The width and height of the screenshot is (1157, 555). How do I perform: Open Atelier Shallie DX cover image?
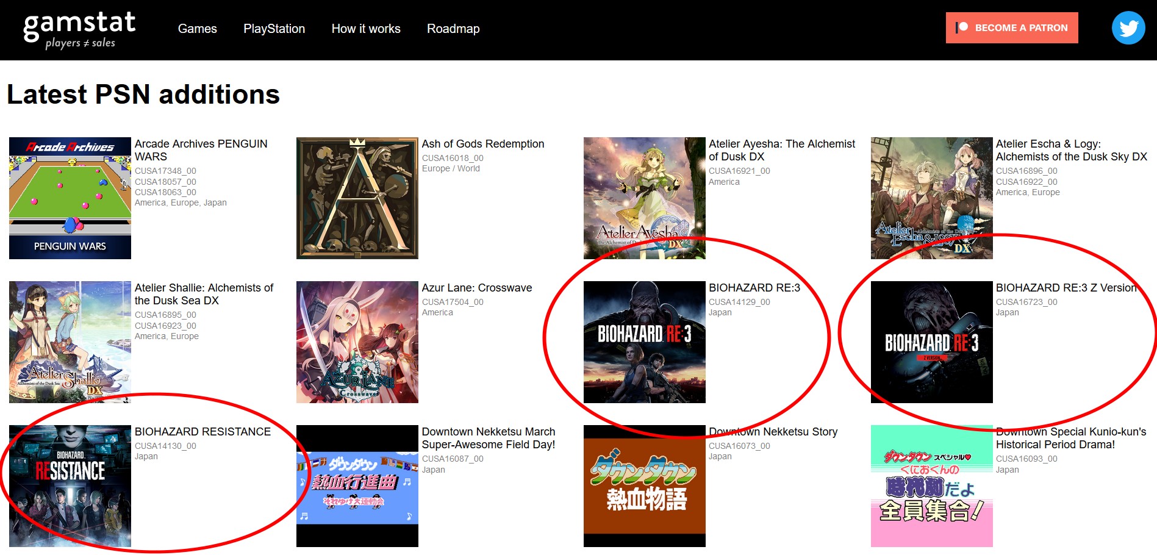pos(70,342)
